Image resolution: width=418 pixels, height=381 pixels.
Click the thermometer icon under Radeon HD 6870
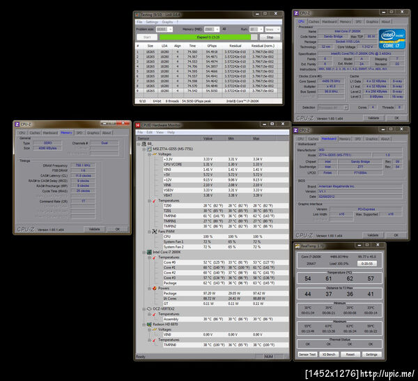(155, 340)
